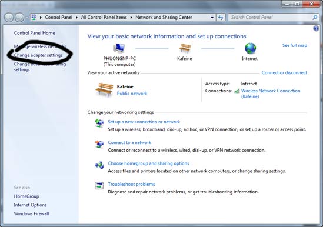Click the Set up a new connection icon
This screenshot has height=227, width=323.
[99, 123]
